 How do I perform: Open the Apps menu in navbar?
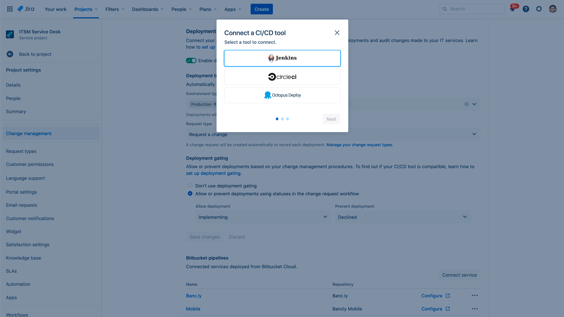click(x=233, y=9)
